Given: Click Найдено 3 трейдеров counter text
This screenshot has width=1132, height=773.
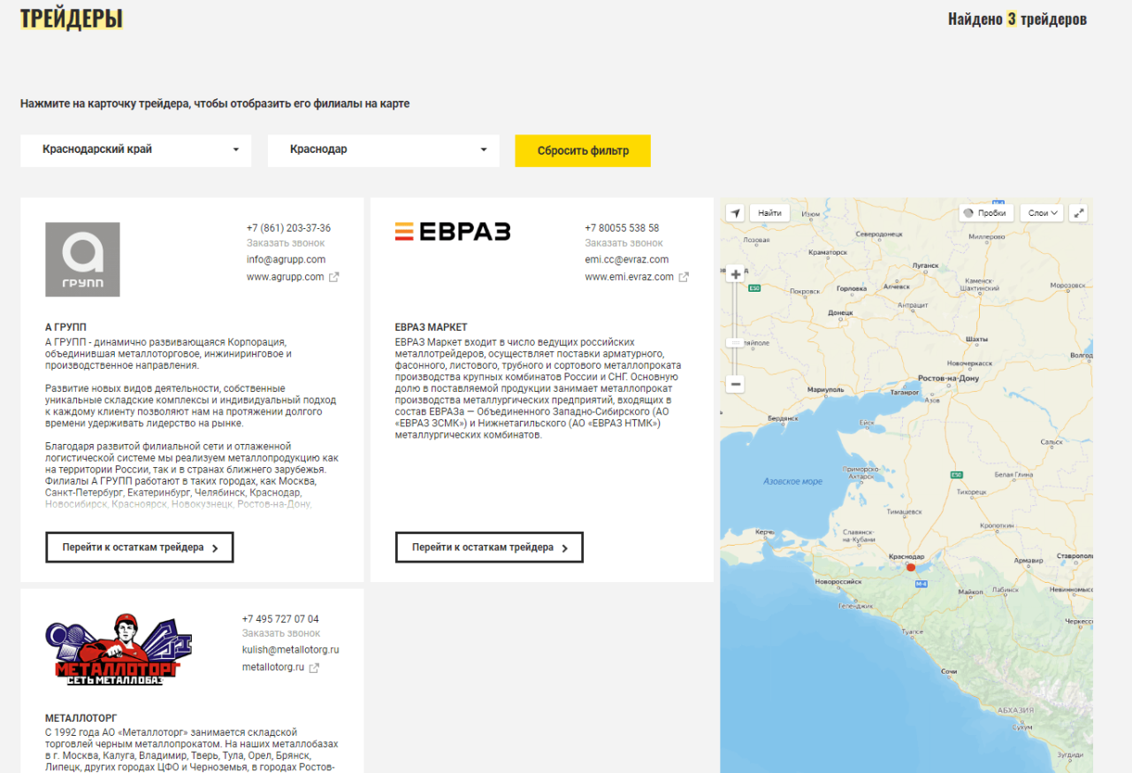Looking at the screenshot, I should pos(1017,19).
